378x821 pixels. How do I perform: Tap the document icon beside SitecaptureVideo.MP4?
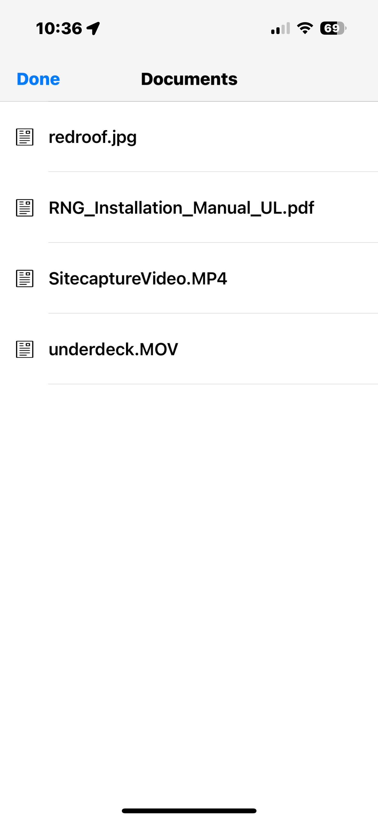point(25,278)
